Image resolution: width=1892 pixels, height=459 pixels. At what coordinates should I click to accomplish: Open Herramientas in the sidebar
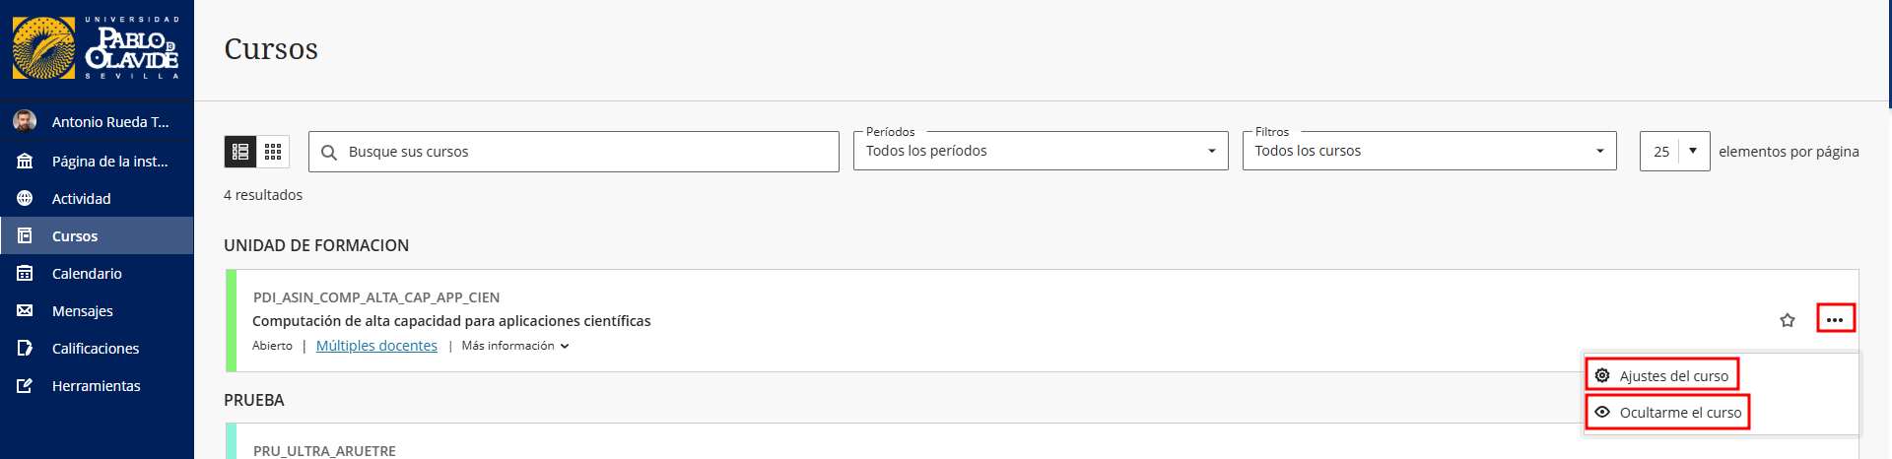click(96, 385)
